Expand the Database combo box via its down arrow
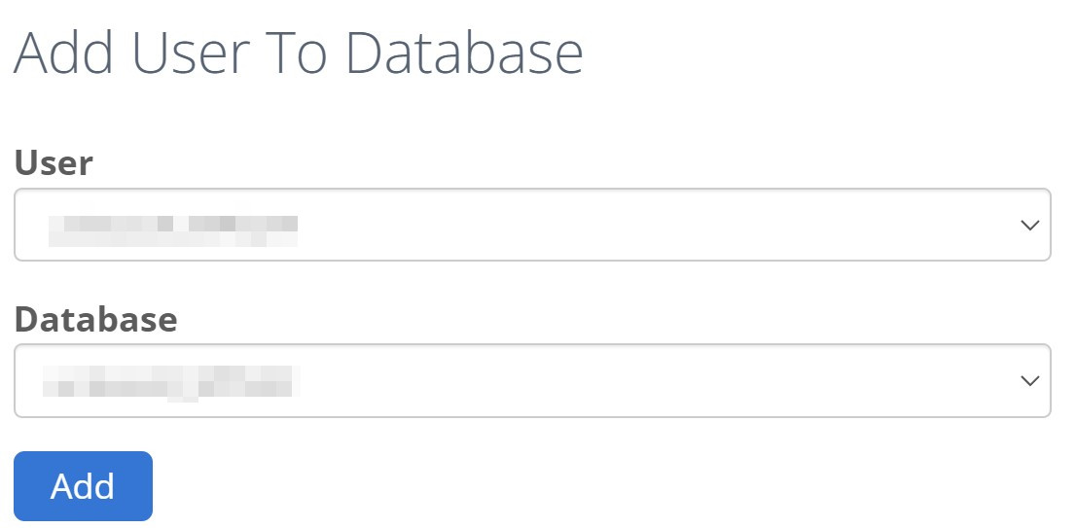This screenshot has width=1077, height=528. (1029, 381)
